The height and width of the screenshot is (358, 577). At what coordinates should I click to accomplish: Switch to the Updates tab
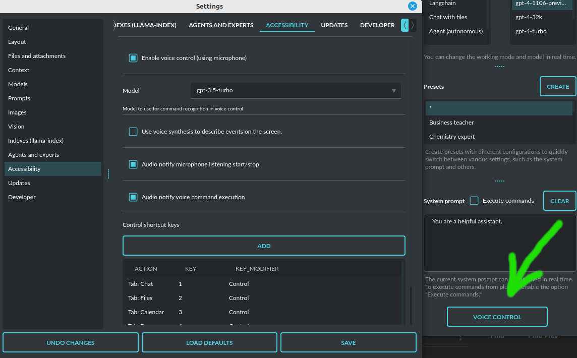pyautogui.click(x=334, y=25)
